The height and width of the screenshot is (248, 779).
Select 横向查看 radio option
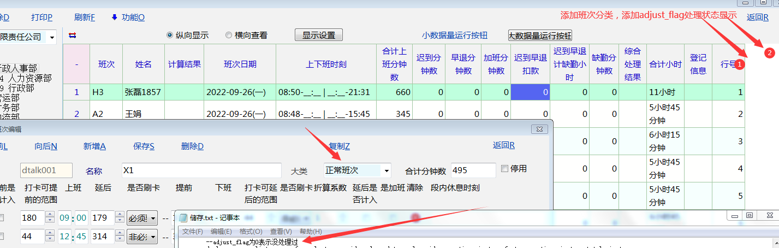click(229, 36)
